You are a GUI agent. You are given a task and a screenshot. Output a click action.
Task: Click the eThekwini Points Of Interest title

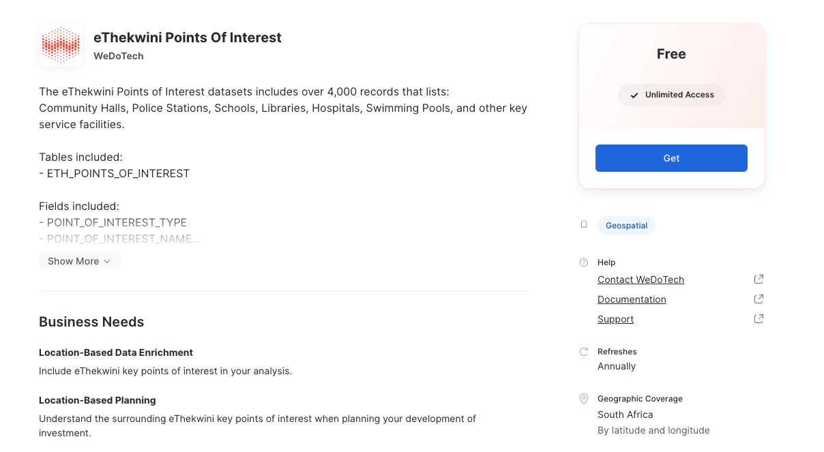[188, 37]
